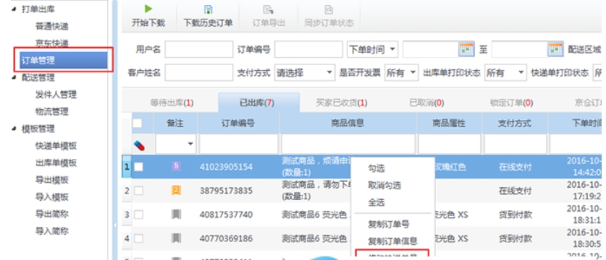Collapse the 模板管理 tree group
The height and width of the screenshot is (260, 606).
(14, 129)
